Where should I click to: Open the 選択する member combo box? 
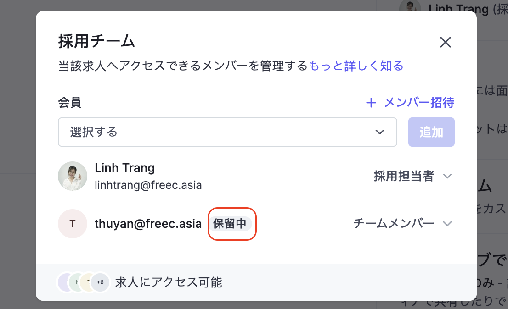[x=227, y=132]
